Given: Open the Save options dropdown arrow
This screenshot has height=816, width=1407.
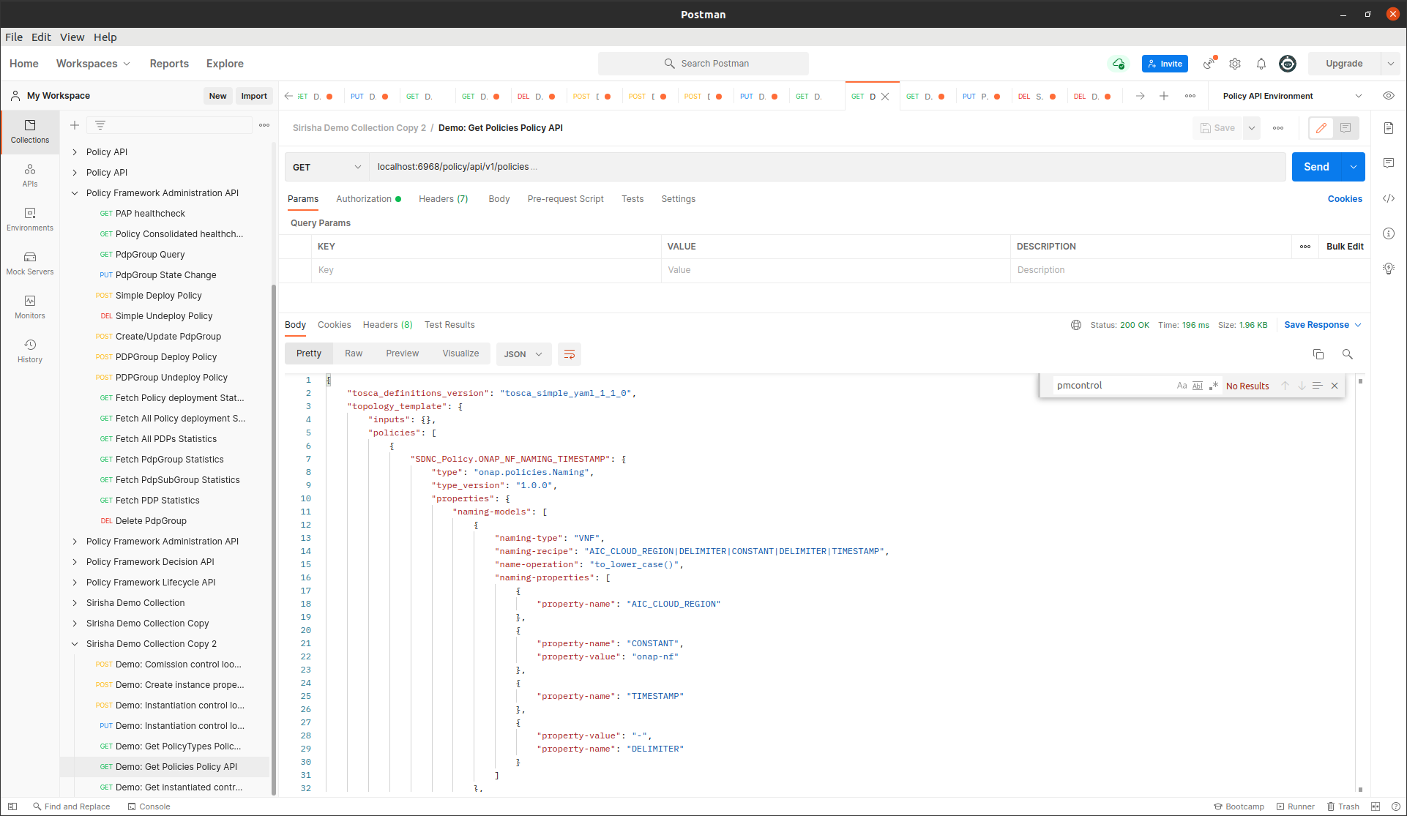Looking at the screenshot, I should 1252,128.
